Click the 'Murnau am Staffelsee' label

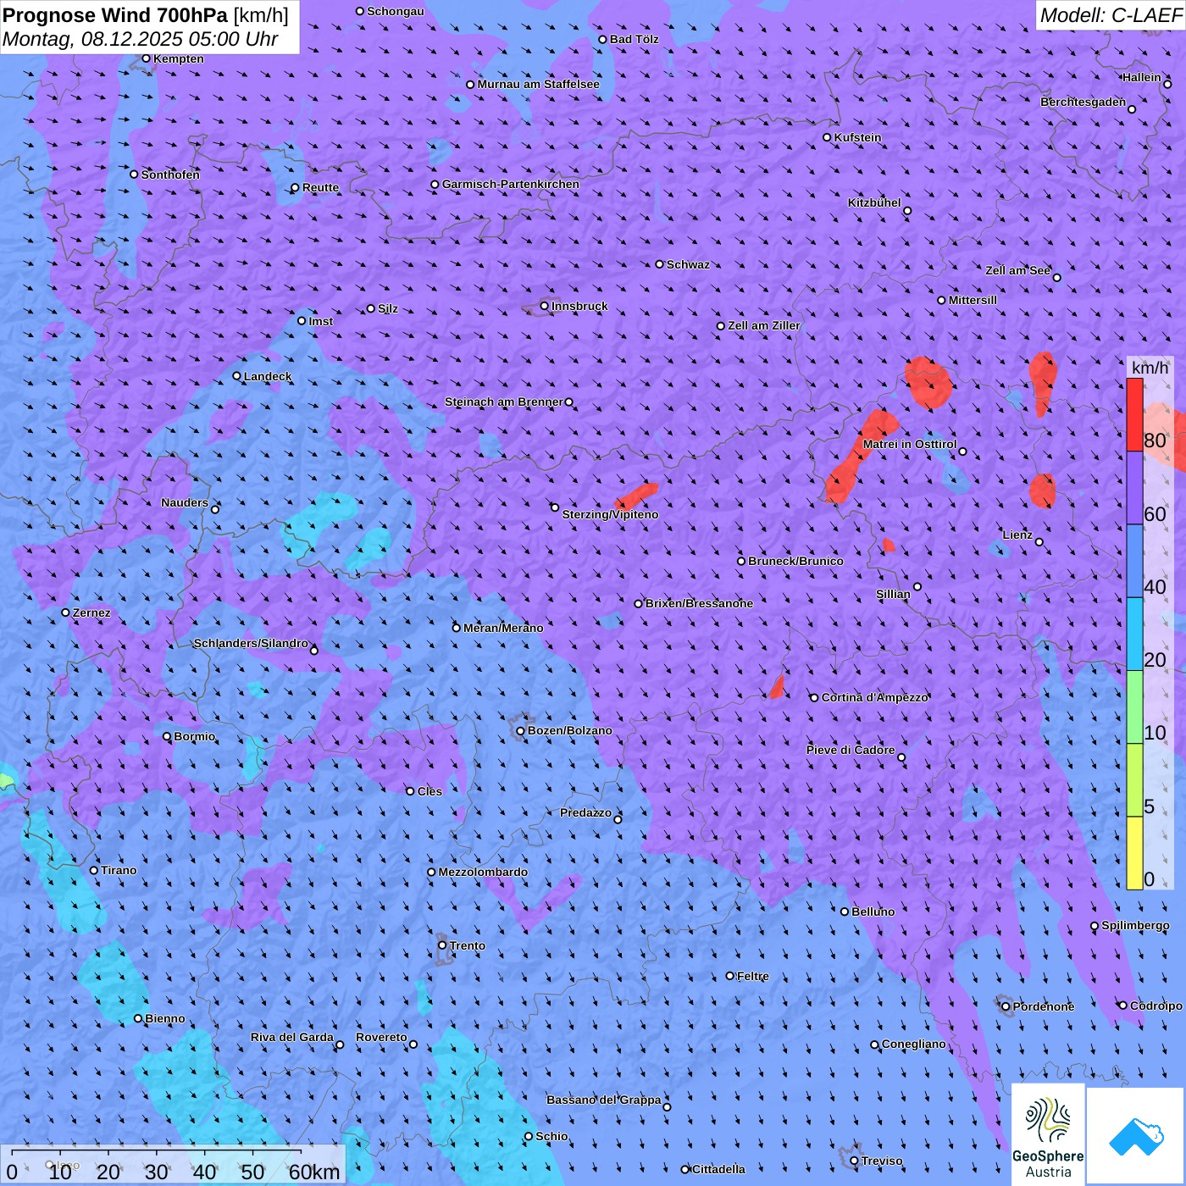coord(538,84)
